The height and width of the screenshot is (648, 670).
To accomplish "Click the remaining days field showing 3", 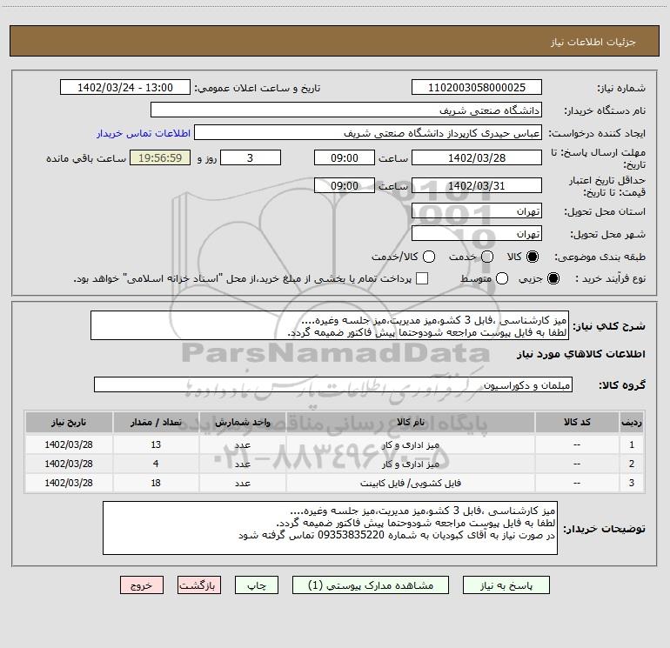I will pyautogui.click(x=251, y=157).
